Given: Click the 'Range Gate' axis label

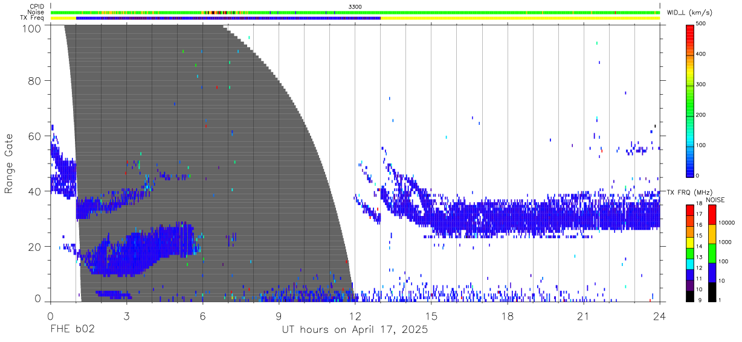Looking at the screenshot, I should pyautogui.click(x=9, y=163).
